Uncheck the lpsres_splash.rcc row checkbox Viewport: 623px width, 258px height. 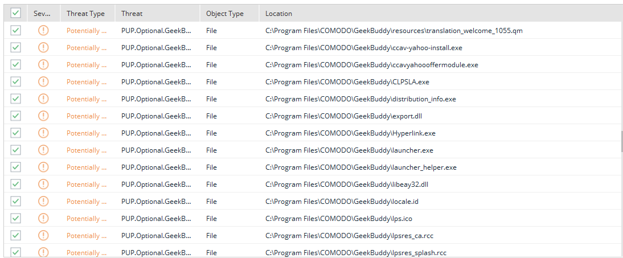15,252
